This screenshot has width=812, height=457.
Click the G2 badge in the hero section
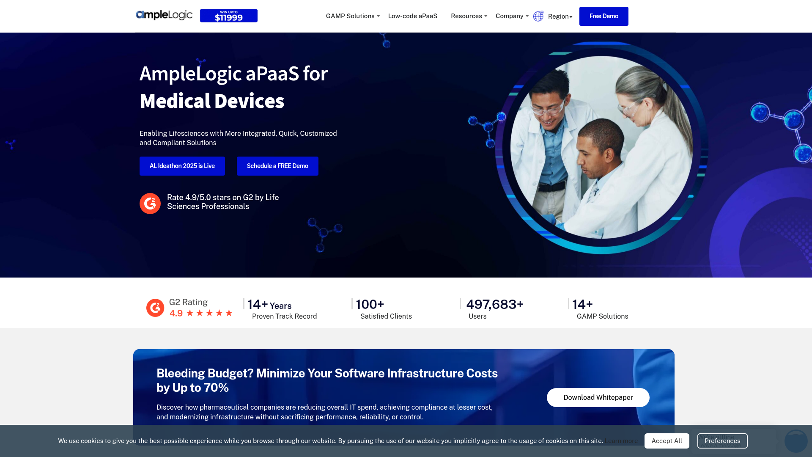tap(150, 203)
